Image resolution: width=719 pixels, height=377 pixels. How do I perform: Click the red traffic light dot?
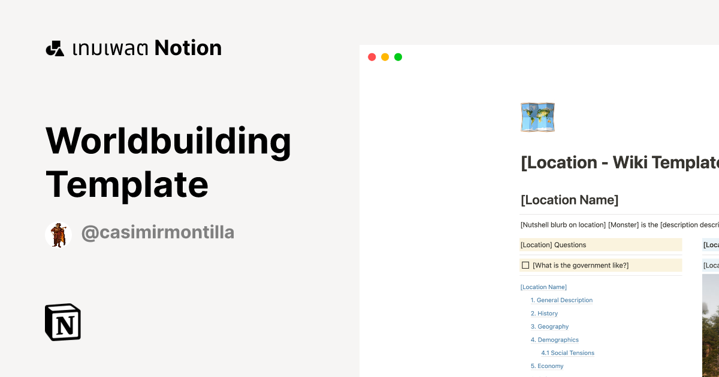371,57
